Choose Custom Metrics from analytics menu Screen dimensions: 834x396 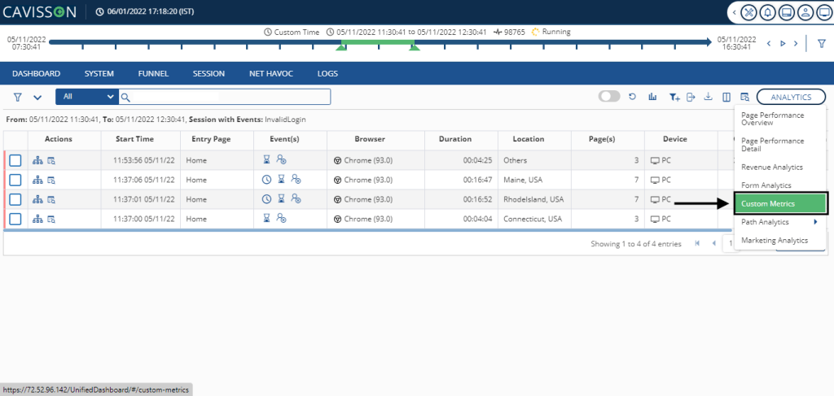pos(780,204)
